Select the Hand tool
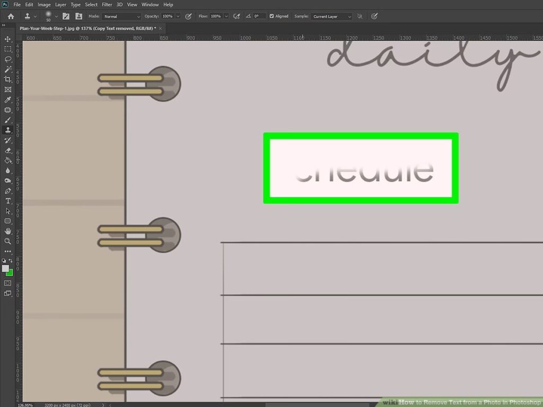The height and width of the screenshot is (407, 543). (8, 231)
